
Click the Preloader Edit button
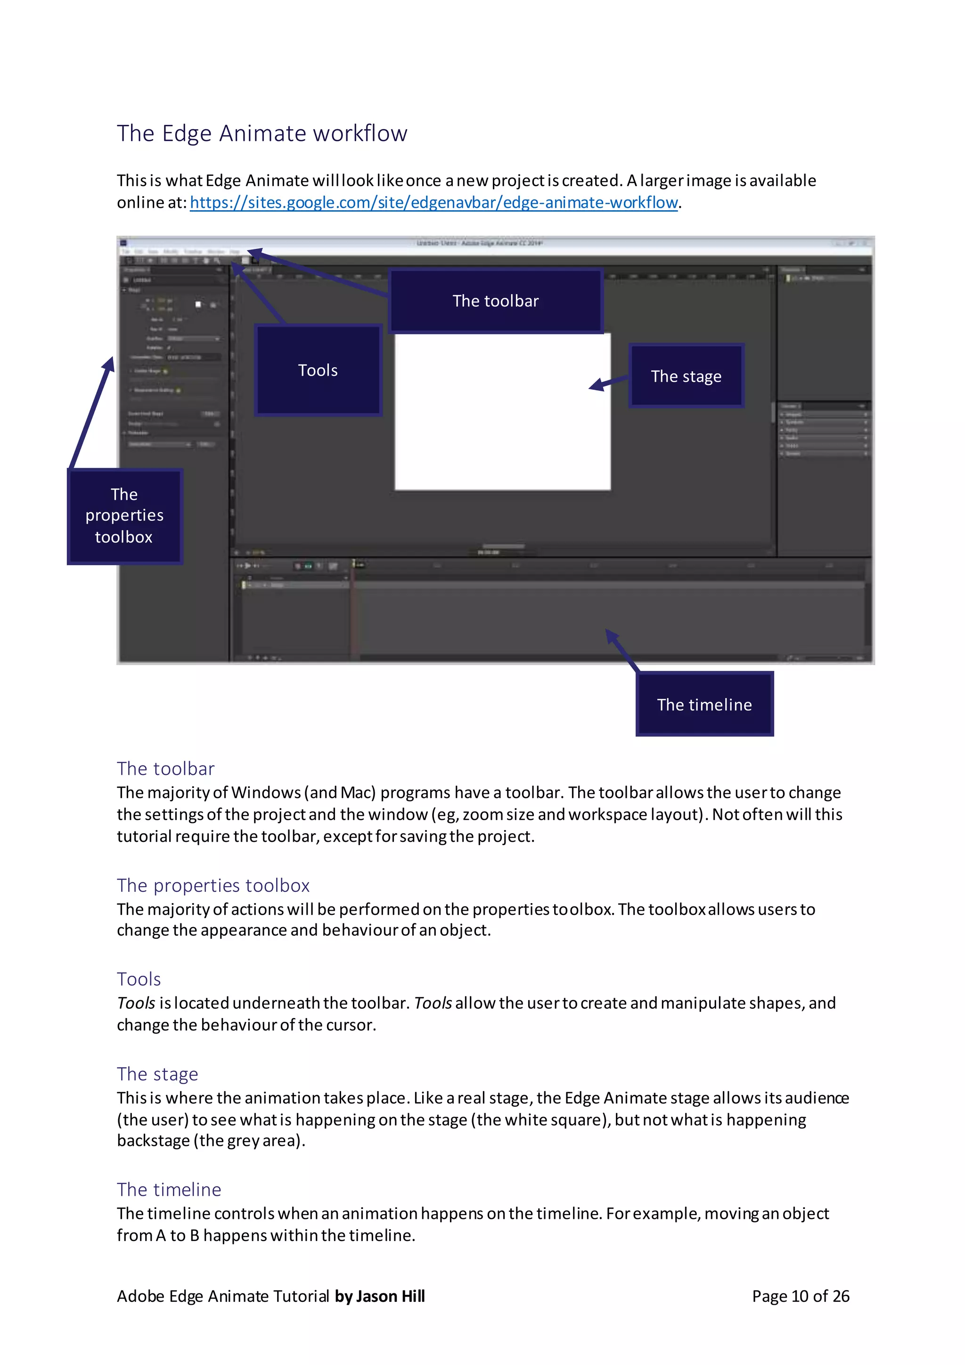pos(205,444)
